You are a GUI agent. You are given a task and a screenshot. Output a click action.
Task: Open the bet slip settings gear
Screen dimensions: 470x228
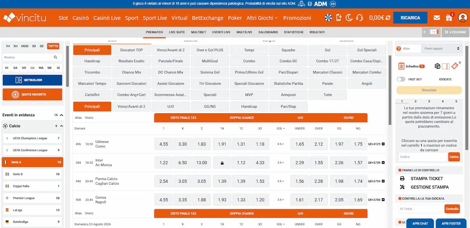click(x=437, y=66)
